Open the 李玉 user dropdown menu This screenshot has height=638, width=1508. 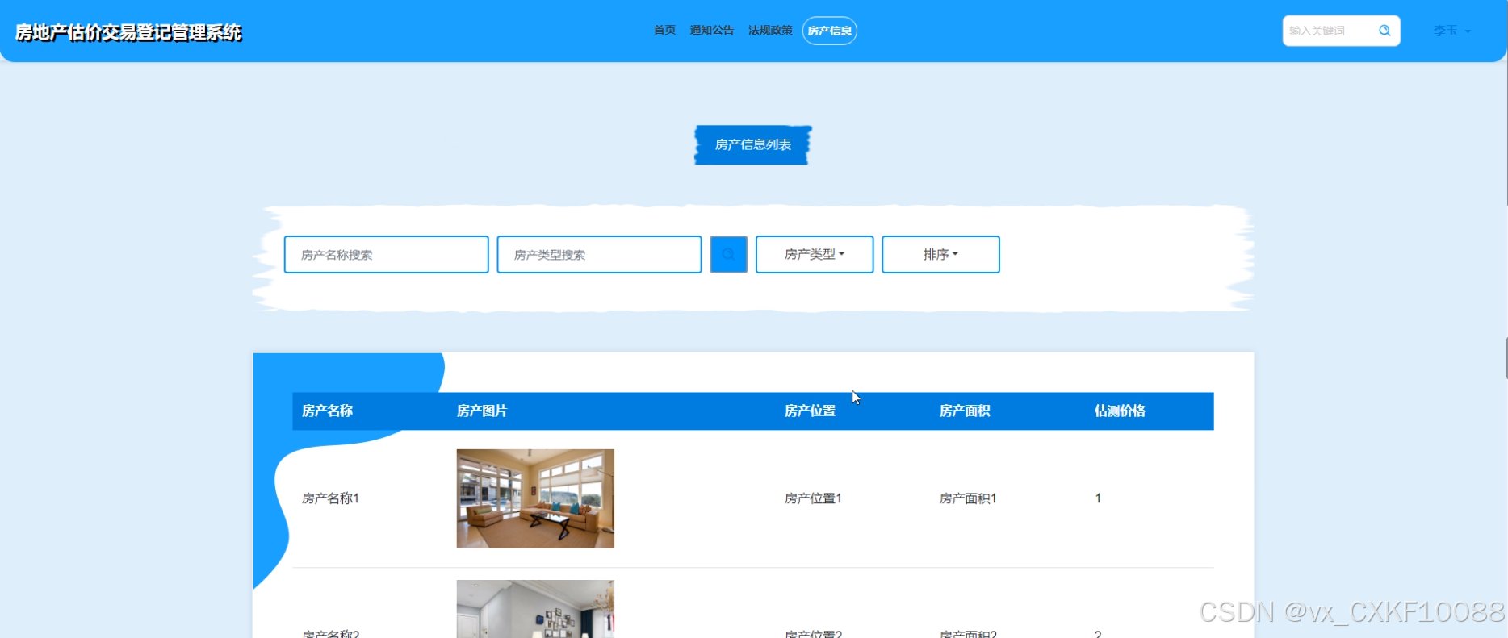tap(1451, 31)
